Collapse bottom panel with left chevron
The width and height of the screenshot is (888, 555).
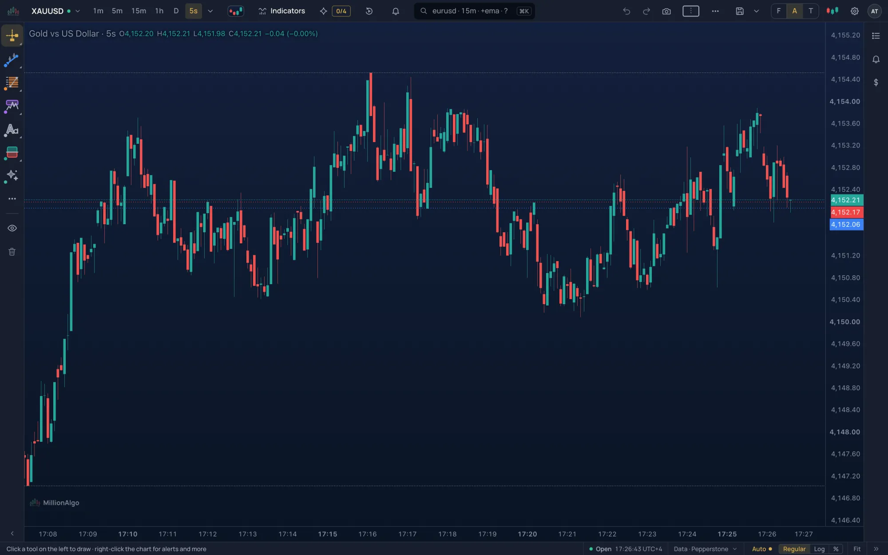12,534
